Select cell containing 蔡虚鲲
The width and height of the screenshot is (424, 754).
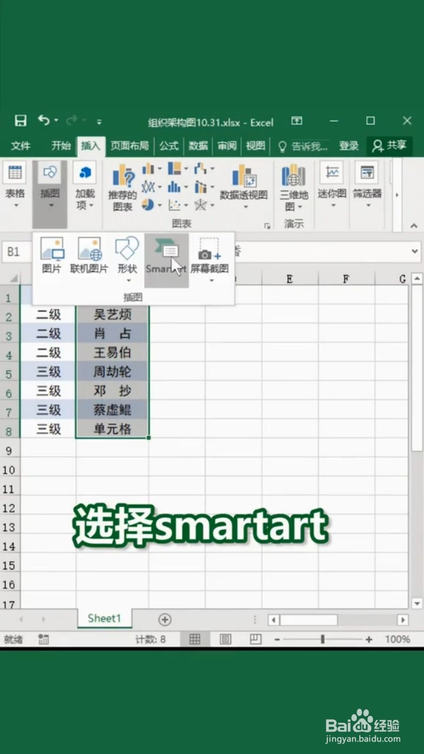[x=112, y=410]
